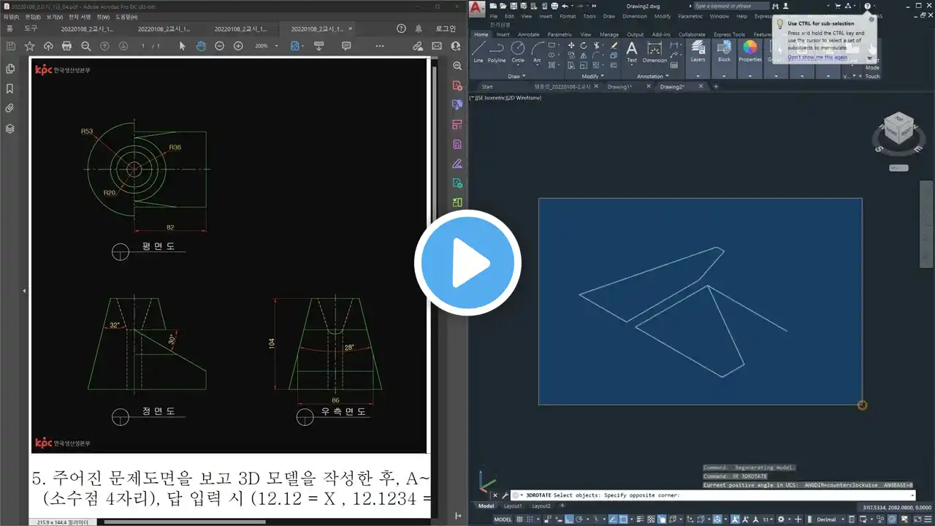The image size is (935, 526).
Task: Click the Erase tool in Modify panel
Action: click(614, 45)
